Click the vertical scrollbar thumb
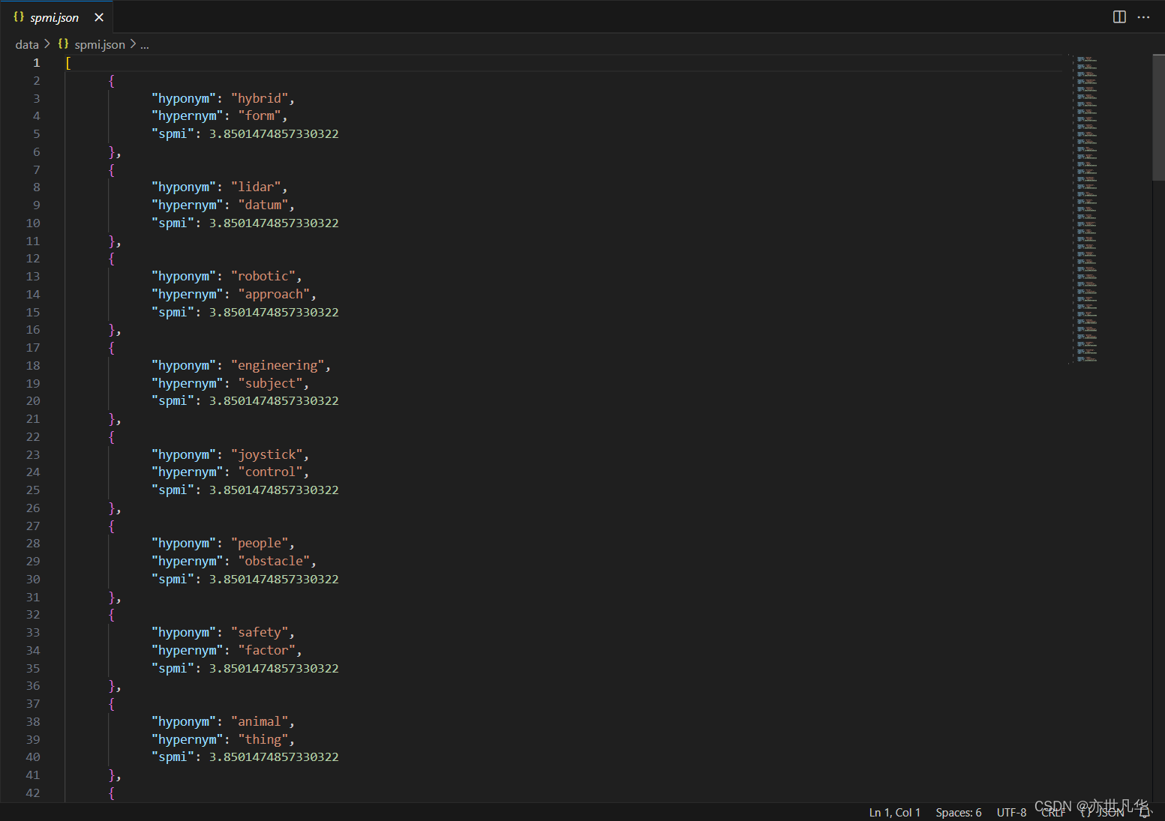The image size is (1165, 821). (1158, 118)
